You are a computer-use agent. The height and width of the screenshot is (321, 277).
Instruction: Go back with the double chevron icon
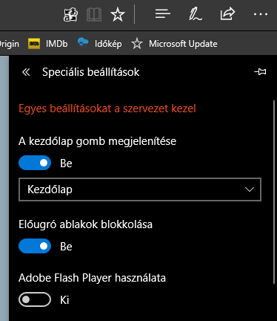click(x=26, y=72)
